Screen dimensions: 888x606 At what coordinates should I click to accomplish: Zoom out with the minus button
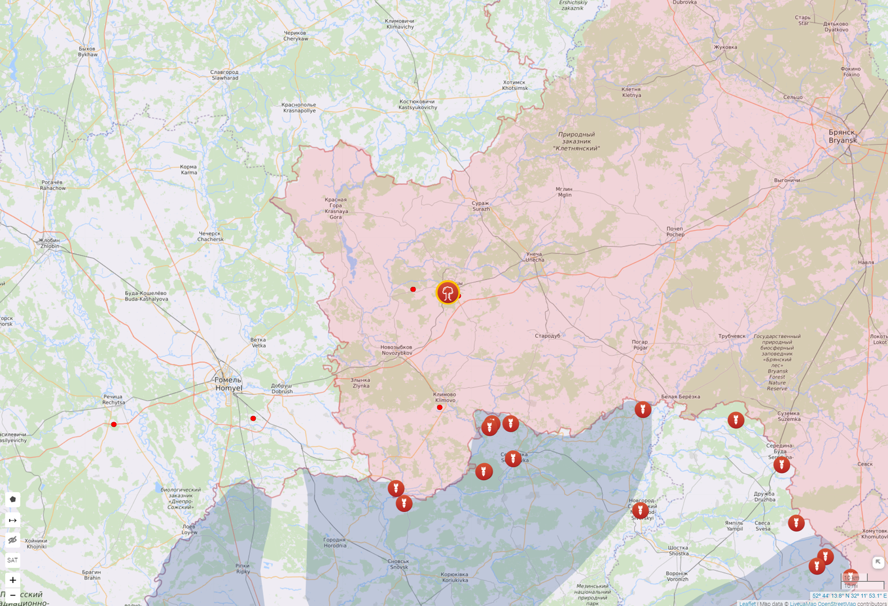click(12, 595)
